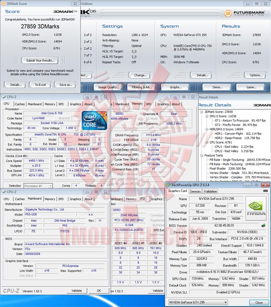Open Graphics tab in CPU-Z Mainboard window

tap(75, 199)
